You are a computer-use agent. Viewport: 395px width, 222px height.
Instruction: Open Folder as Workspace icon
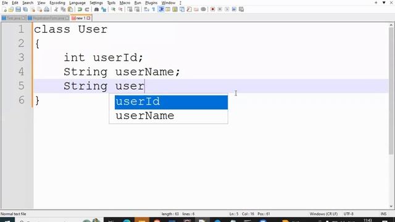coord(196,10)
